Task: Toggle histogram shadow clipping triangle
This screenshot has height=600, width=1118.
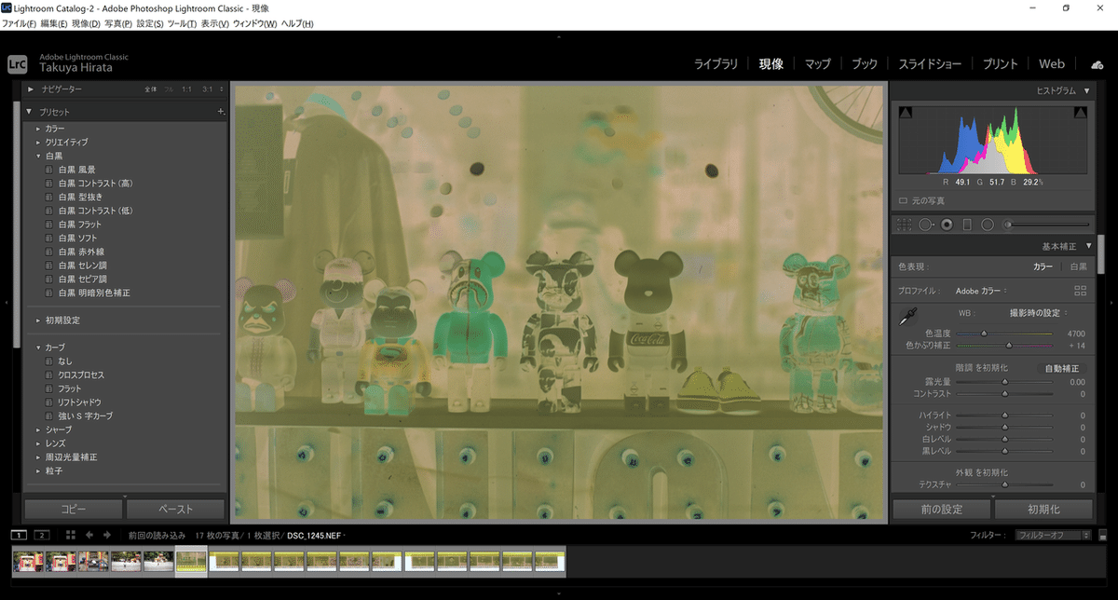Action: tap(905, 113)
